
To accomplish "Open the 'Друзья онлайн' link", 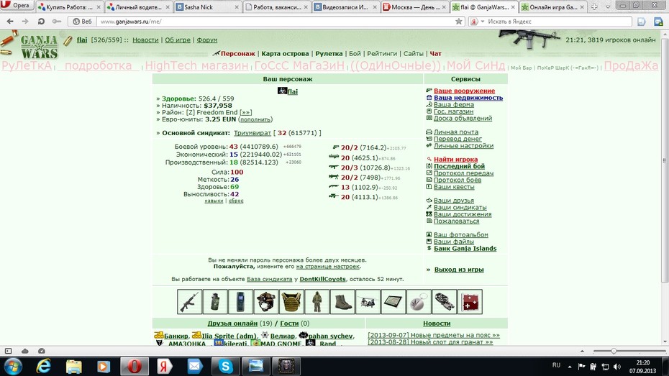I will (x=232, y=323).
